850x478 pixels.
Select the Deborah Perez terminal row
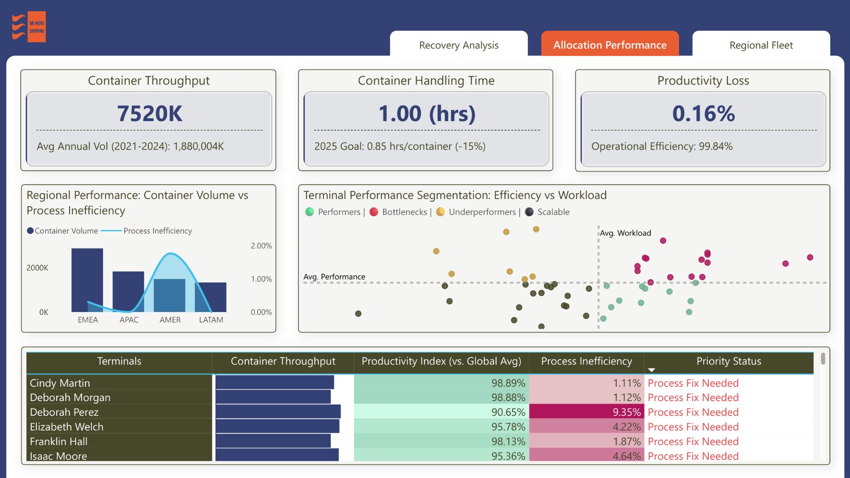[x=64, y=412]
